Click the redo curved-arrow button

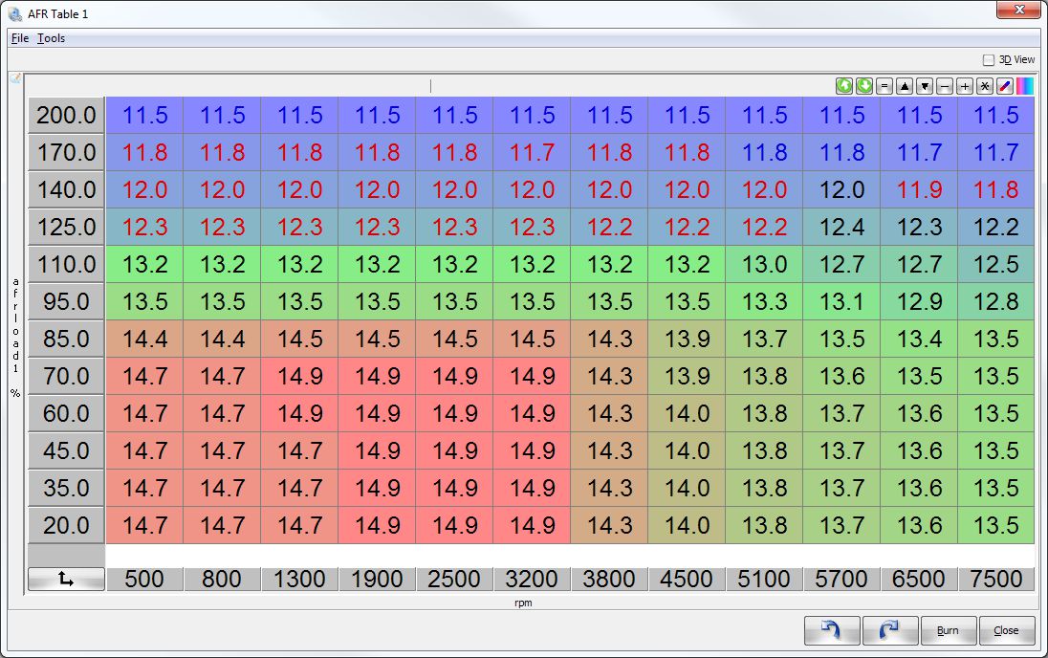(x=890, y=630)
